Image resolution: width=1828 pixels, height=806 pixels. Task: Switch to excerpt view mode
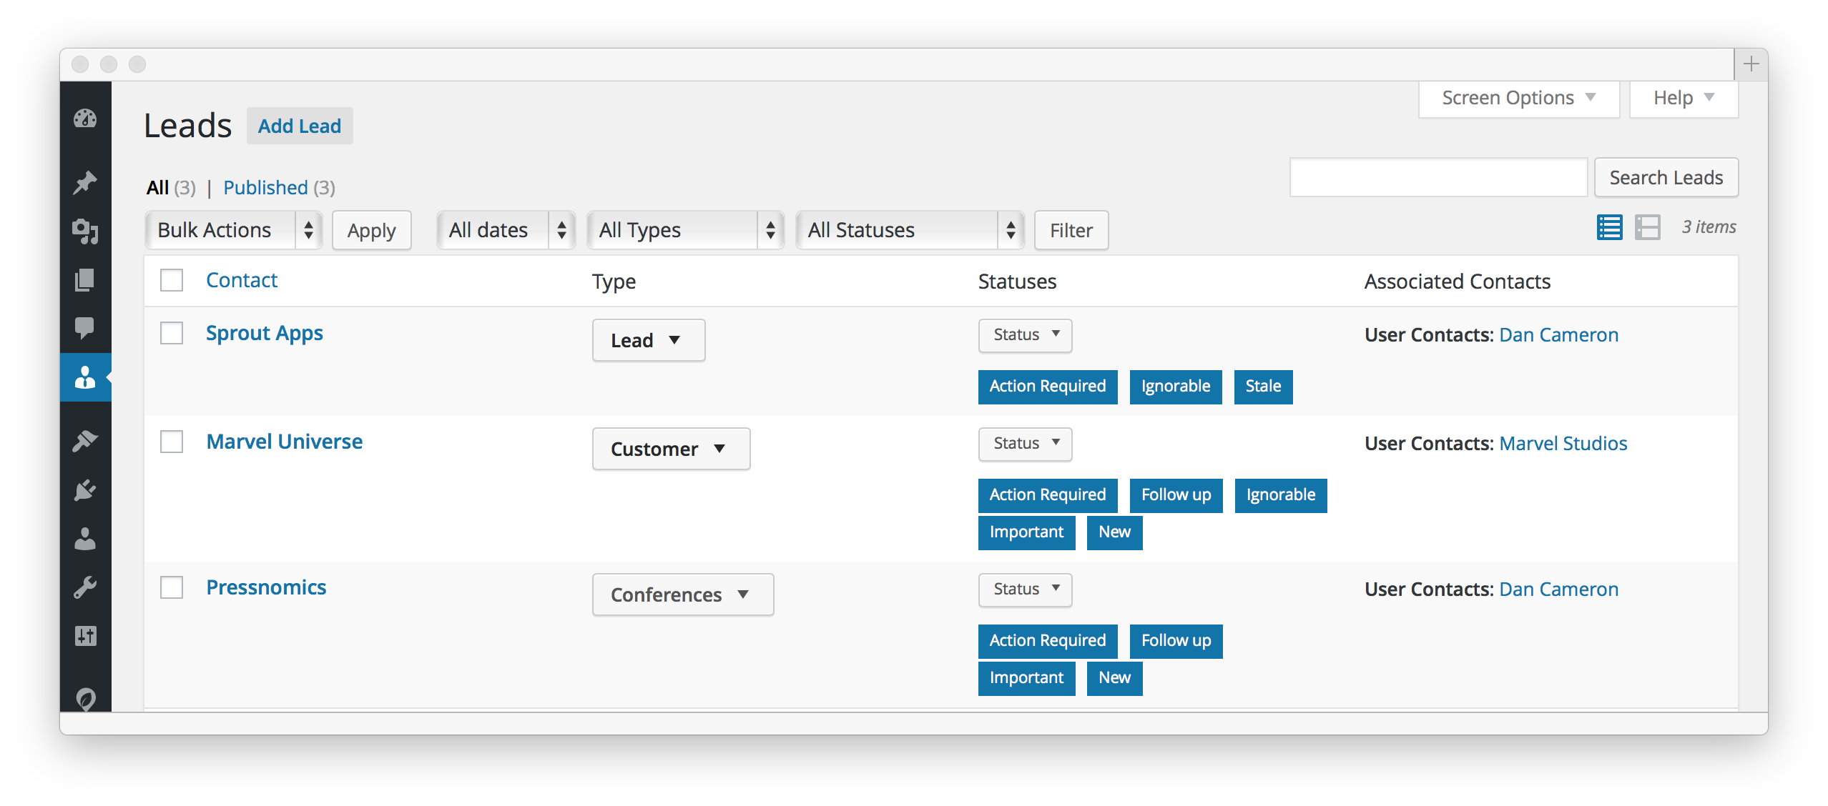coord(1647,228)
